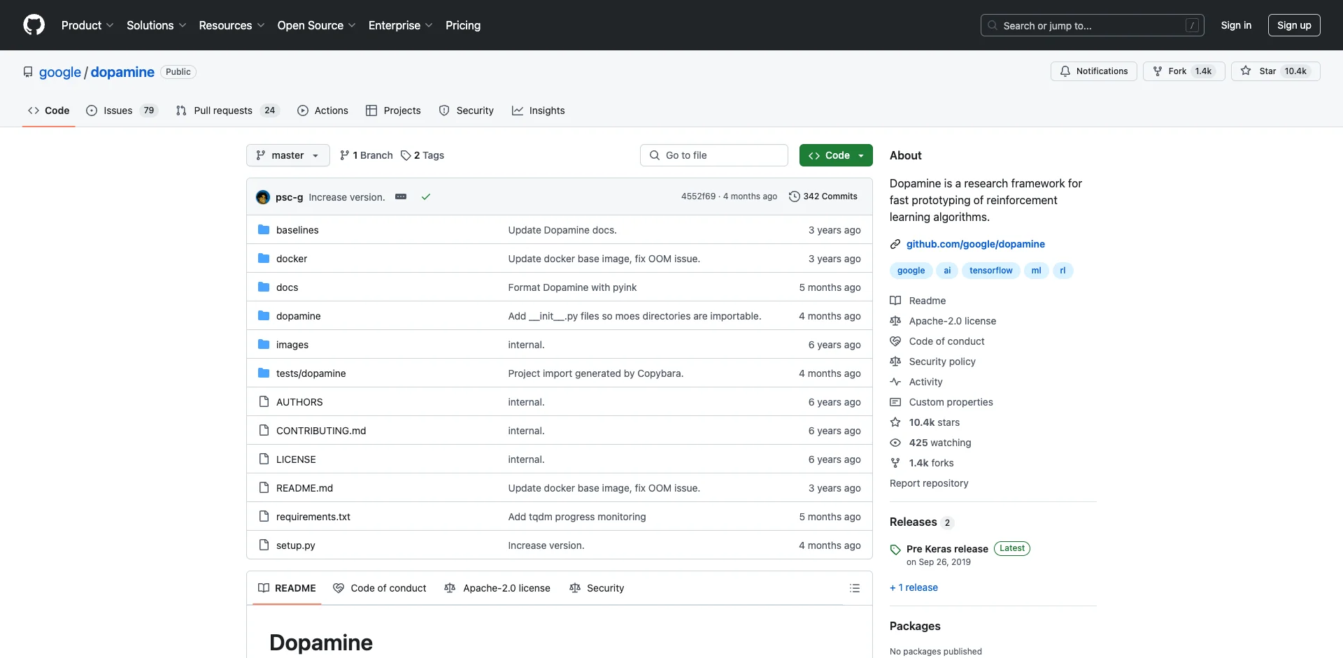Click the scale icon beside Security policy
This screenshot has height=658, width=1343.
(895, 362)
